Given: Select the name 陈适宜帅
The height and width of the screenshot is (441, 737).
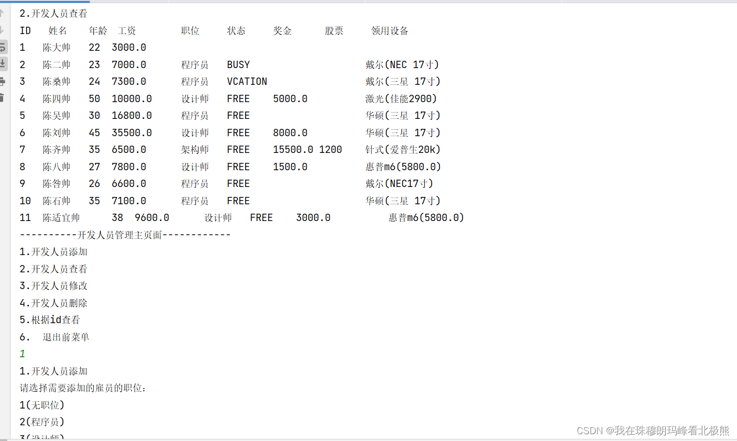Looking at the screenshot, I should point(61,217).
